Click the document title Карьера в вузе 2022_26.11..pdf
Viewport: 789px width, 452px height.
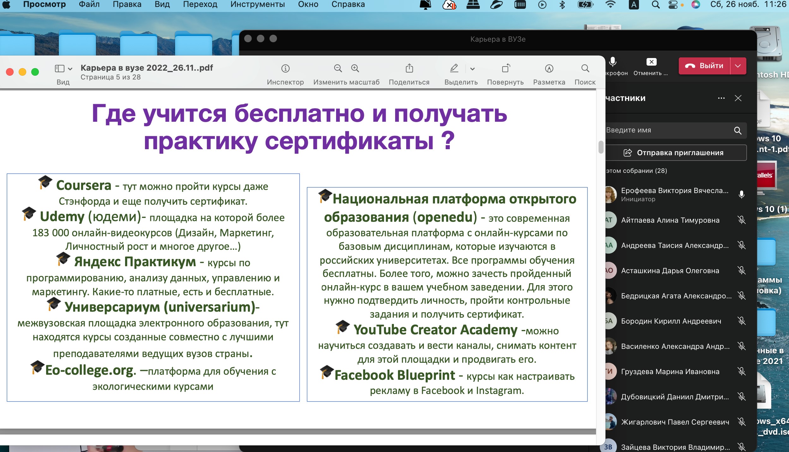pyautogui.click(x=147, y=68)
